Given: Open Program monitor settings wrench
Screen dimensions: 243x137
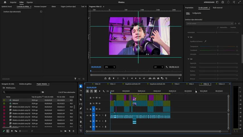Looking at the screenshot, I should point(167,67).
